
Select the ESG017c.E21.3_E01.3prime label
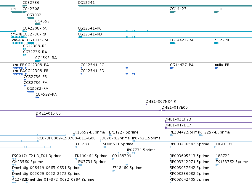click(x=37, y=156)
